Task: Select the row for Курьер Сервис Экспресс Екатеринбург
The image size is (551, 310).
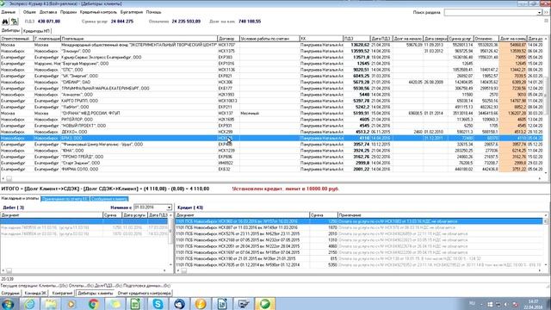Action: coord(271,58)
